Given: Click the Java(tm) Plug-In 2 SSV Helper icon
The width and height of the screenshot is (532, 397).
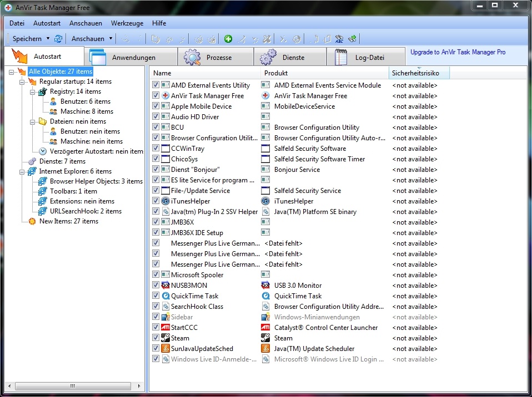Looking at the screenshot, I should (165, 212).
